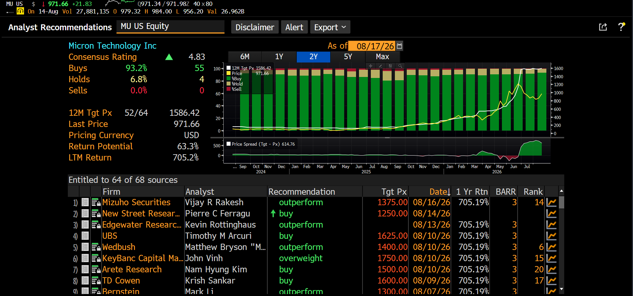This screenshot has height=296, width=633.
Task: Click the table scrollbar up arrow
Action: coord(562,191)
